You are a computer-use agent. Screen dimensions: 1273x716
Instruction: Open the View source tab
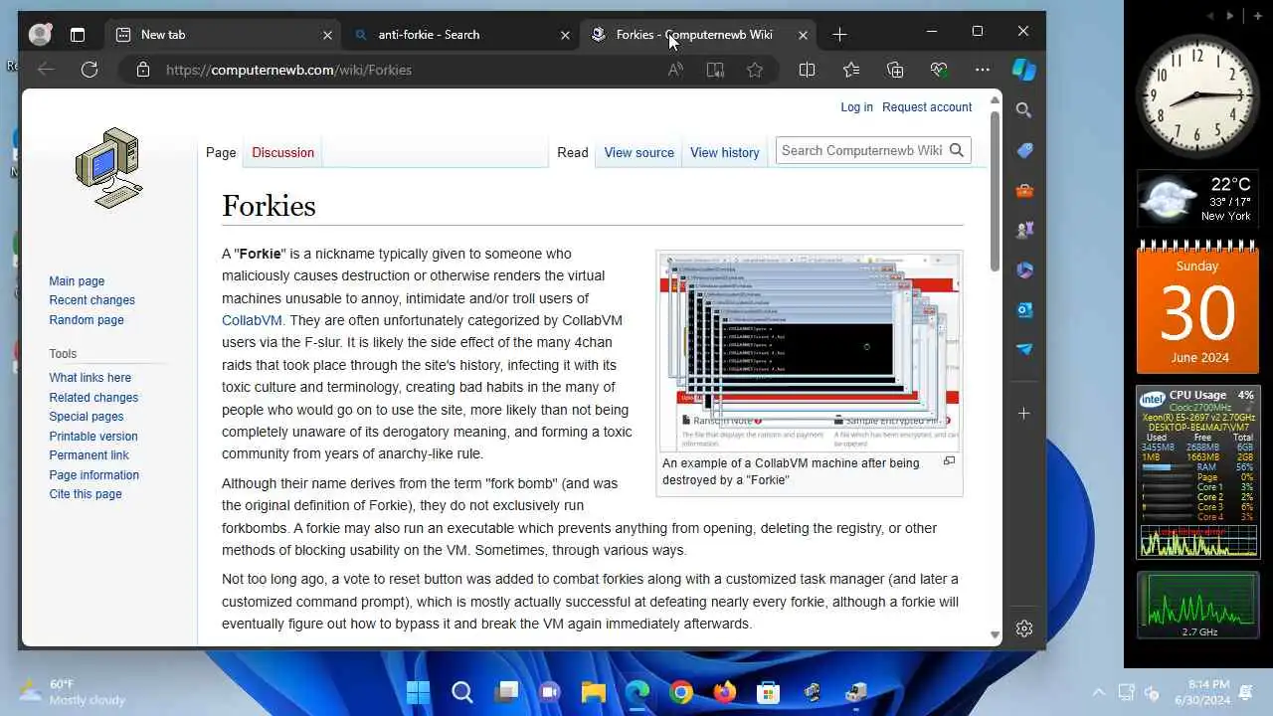click(x=638, y=152)
